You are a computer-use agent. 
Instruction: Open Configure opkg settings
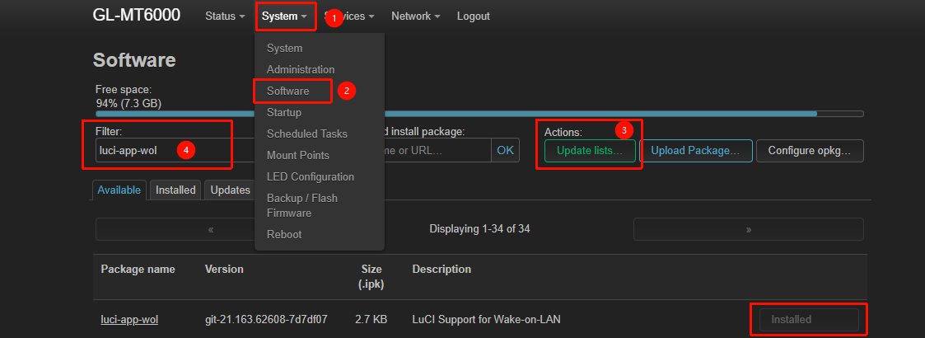[810, 151]
